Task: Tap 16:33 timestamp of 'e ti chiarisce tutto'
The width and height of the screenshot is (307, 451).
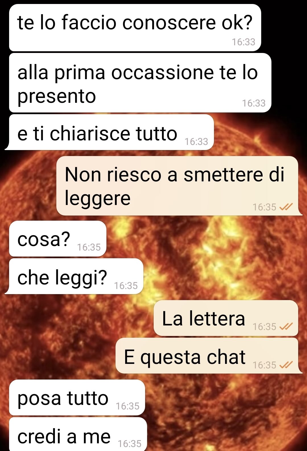Action: point(196,142)
